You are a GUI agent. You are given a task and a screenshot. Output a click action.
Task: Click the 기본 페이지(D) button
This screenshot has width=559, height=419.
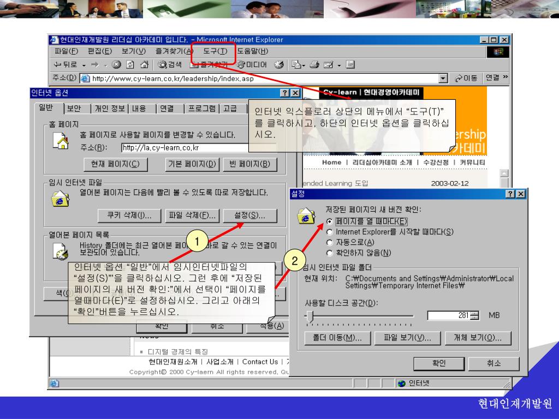[192, 164]
